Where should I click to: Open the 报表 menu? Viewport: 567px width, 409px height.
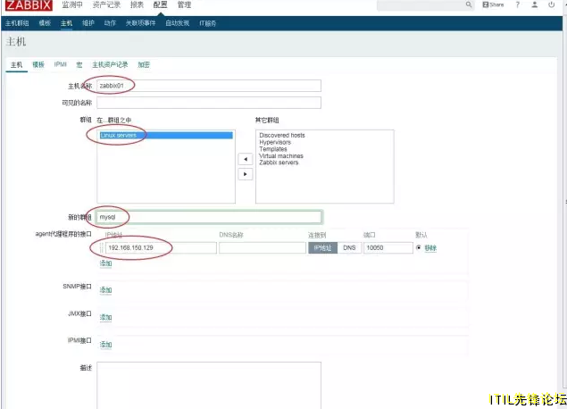[137, 5]
